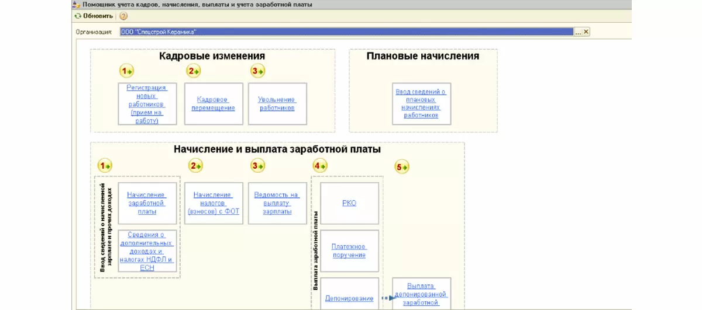Open Сведения о дополнительных доходах и налогах link
This screenshot has width=702, height=310.
(x=147, y=251)
